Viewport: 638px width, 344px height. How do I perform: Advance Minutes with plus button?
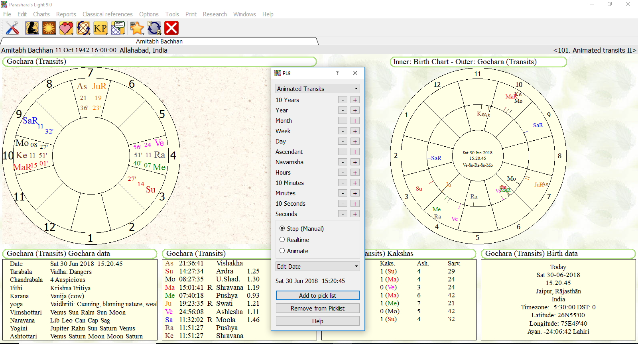(355, 193)
